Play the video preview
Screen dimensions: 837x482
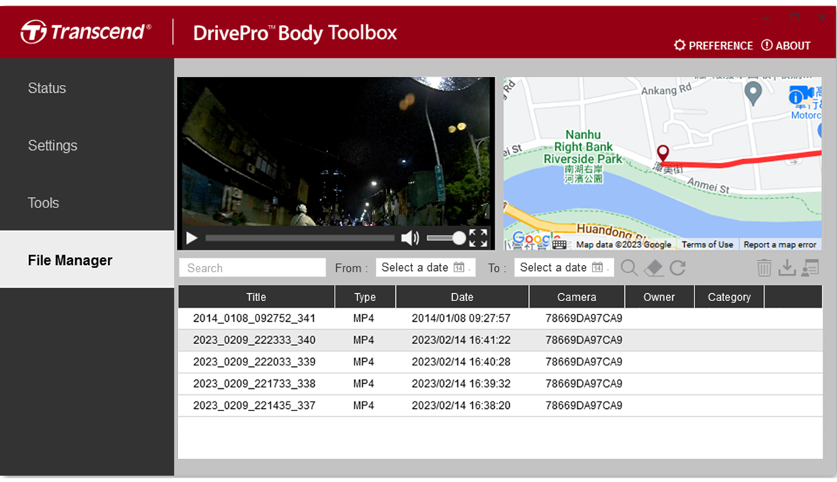[x=191, y=238]
